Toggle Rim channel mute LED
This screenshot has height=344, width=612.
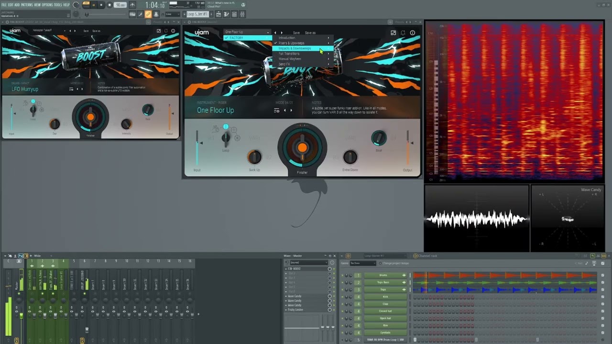pyautogui.click(x=342, y=325)
